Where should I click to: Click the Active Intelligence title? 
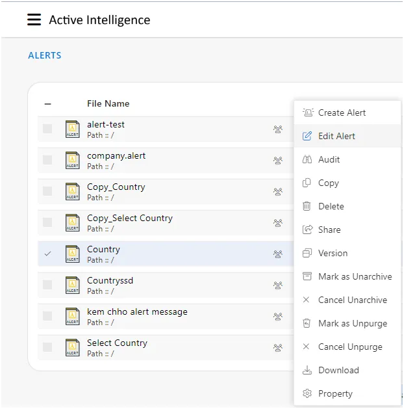[99, 20]
